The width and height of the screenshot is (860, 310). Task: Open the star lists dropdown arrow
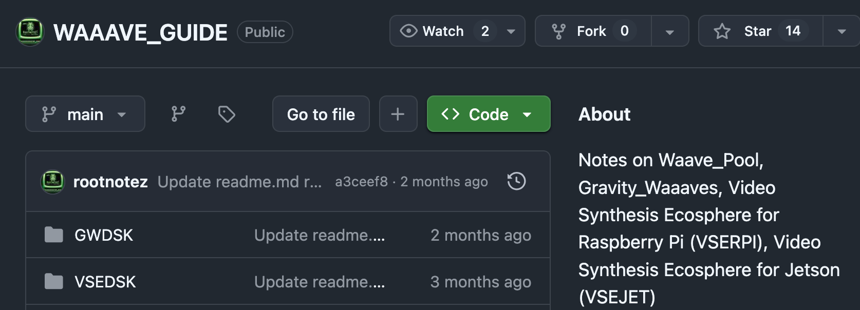tap(842, 32)
